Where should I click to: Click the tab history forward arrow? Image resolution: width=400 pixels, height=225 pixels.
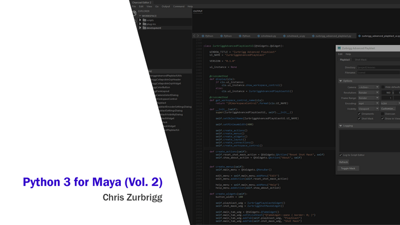click(197, 36)
